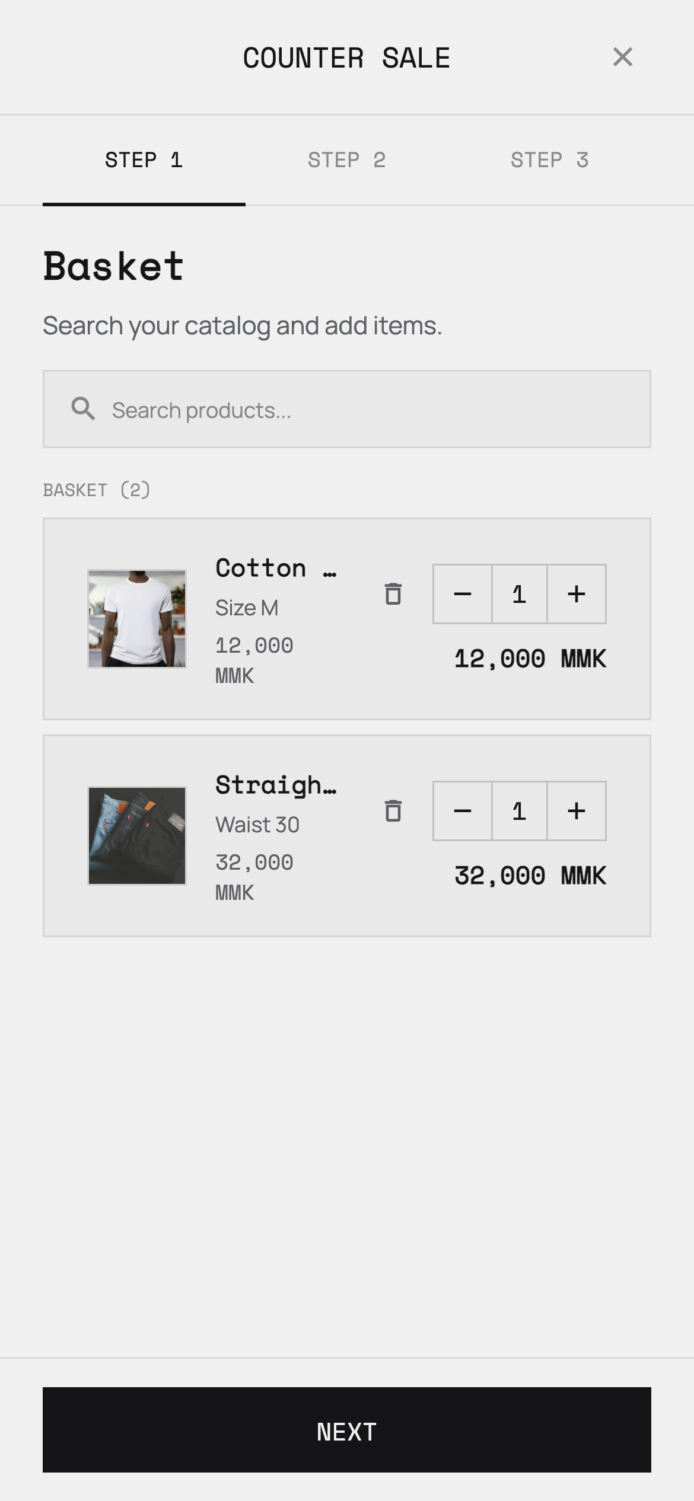This screenshot has width=694, height=1501.
Task: Click the 32,000 MMK line total
Action: [530, 876]
